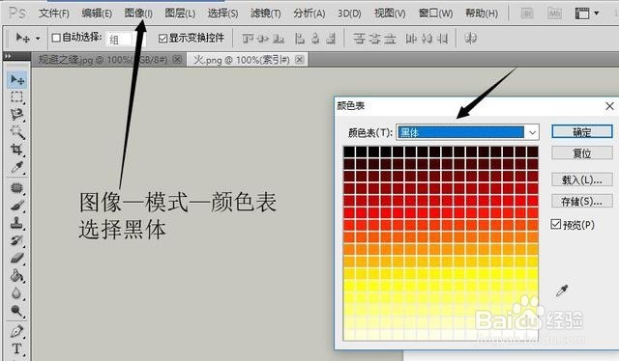619x361 pixels.
Task: Click the top-left black color table swatch
Action: point(349,152)
